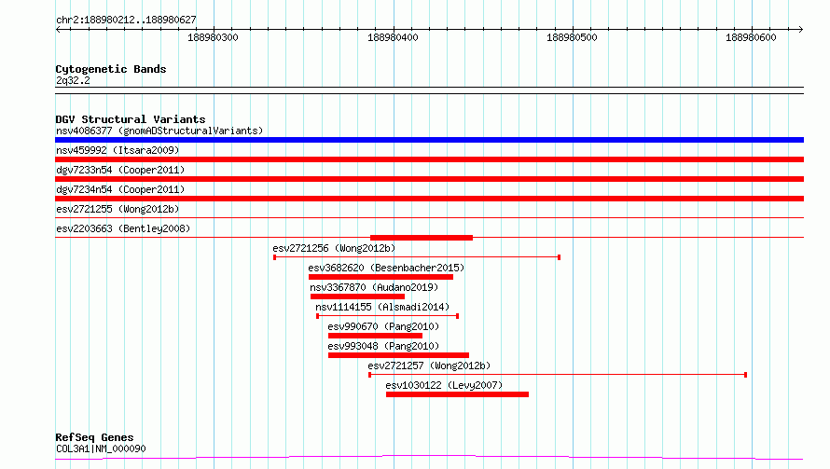Screen dimensions: 830x469
Task: Click esv2721255 (Wong2012b) label
Action: [x=118, y=209]
